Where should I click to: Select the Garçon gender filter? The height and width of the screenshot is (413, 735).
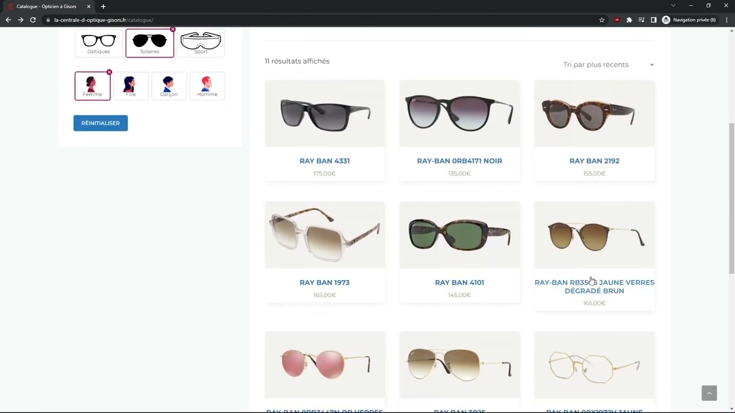point(169,86)
